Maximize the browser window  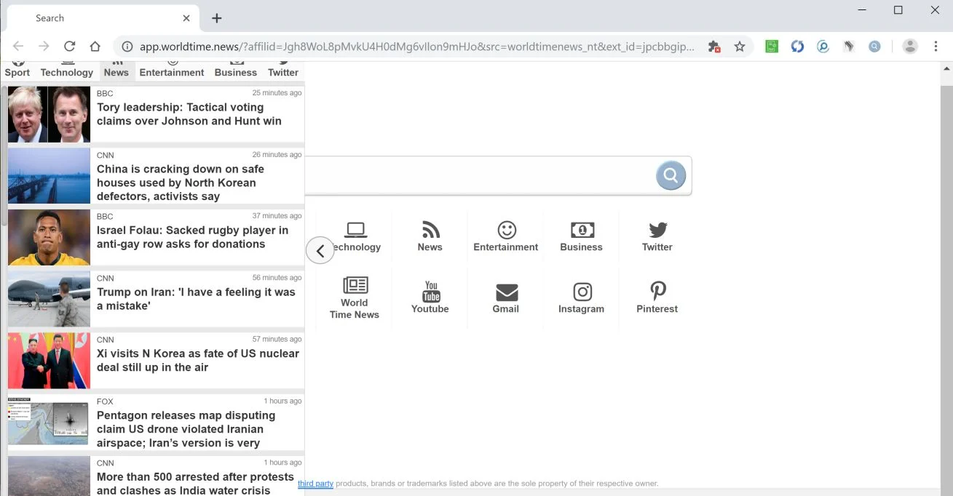[898, 10]
